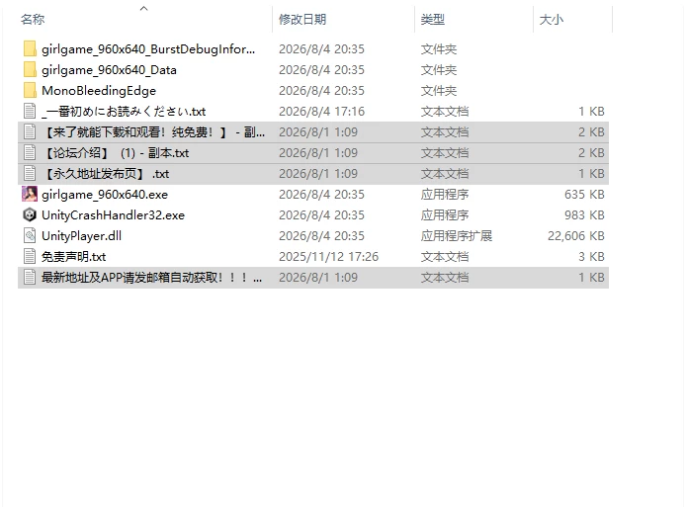Image resolution: width=687 pixels, height=507 pixels.
Task: Click 应用程序 type of girlgame_960x640.exe
Action: [444, 194]
